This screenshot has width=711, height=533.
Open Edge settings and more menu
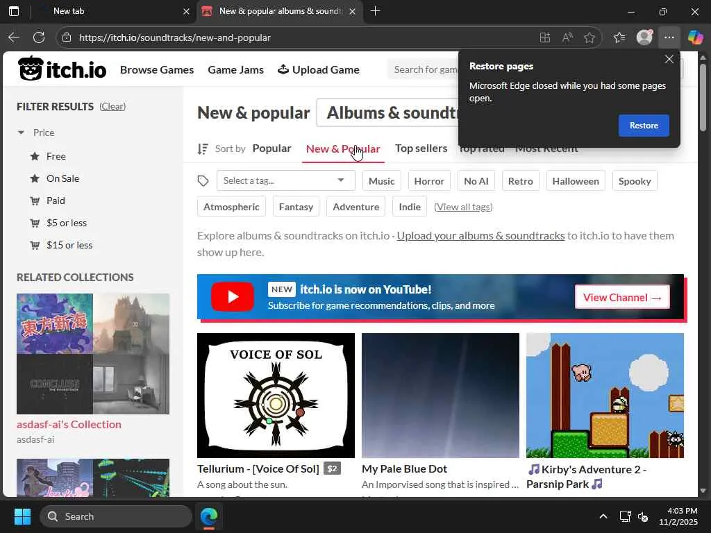pyautogui.click(x=669, y=37)
